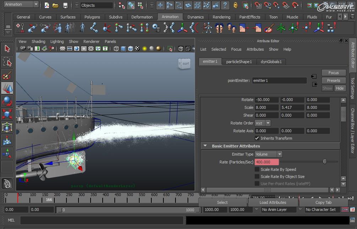Screen dimensions: 357x229
Task: Collapse the Basic Emitter Attributes section
Action: [x=205, y=146]
